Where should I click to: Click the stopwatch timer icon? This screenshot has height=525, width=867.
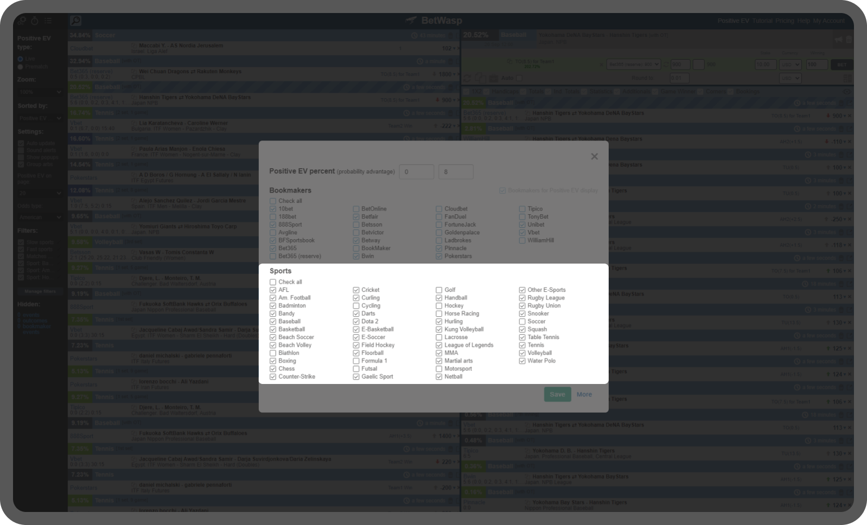click(35, 21)
